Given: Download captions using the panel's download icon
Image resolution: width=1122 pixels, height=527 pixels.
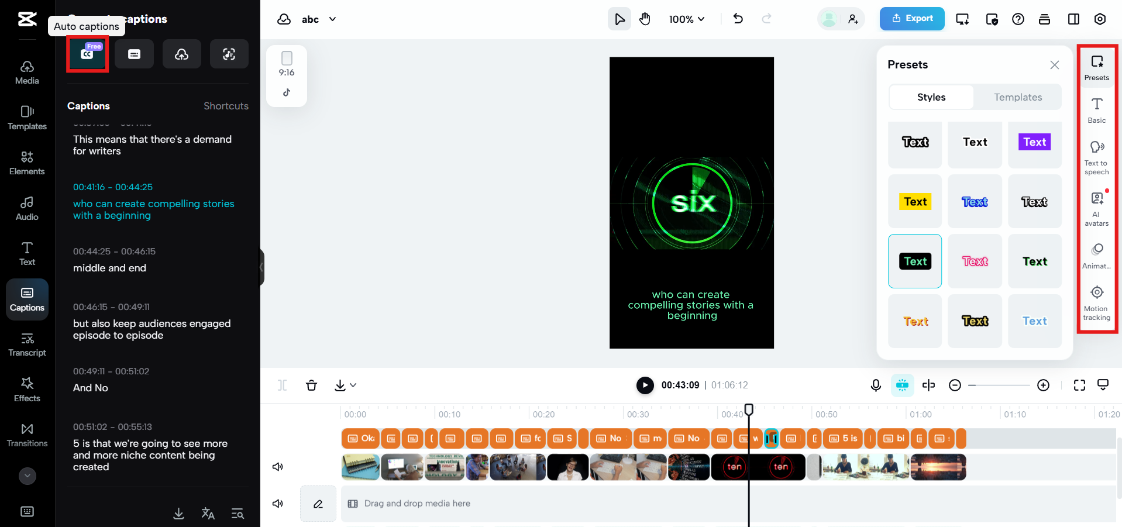Looking at the screenshot, I should 179,514.
